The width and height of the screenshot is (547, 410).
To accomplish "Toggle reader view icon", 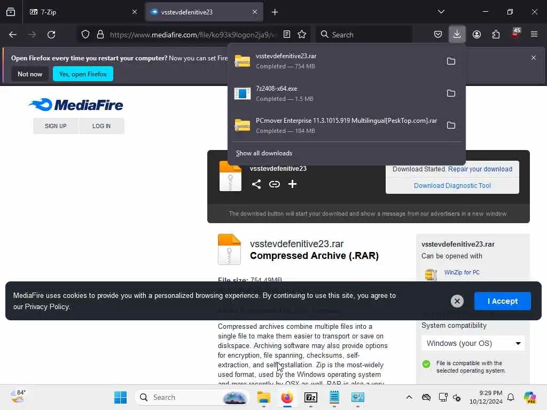I will pyautogui.click(x=287, y=35).
